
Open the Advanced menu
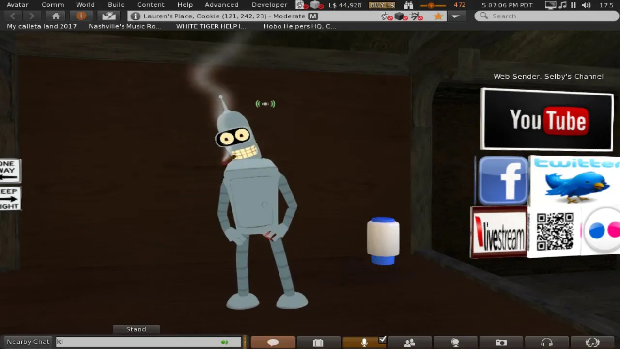[221, 5]
